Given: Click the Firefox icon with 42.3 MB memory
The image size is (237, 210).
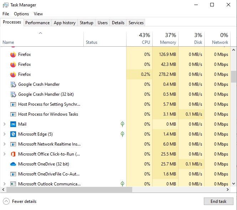Looking at the screenshot, I should tap(13, 64).
